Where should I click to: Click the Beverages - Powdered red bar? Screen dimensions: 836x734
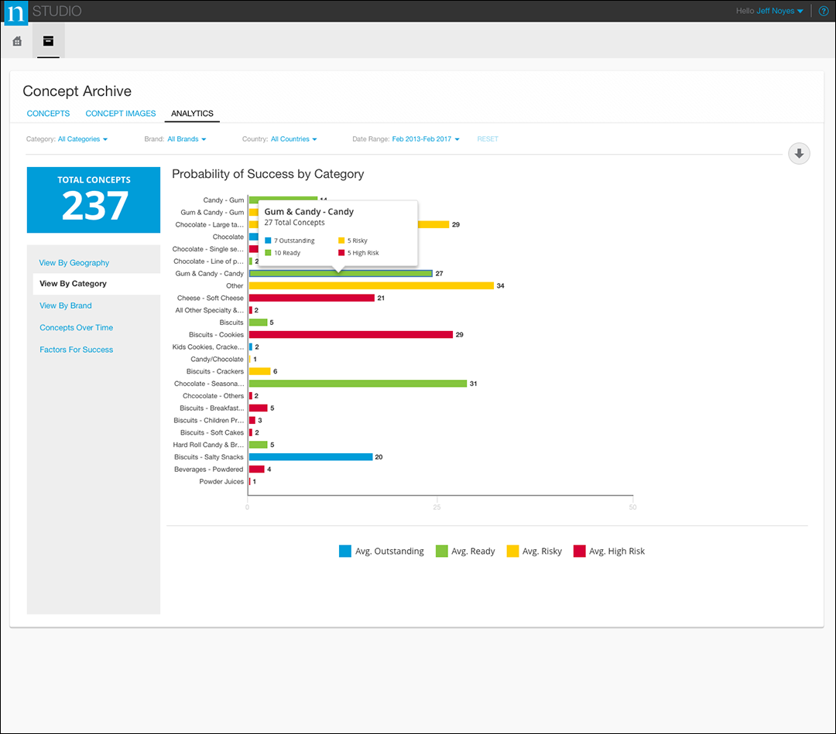pyautogui.click(x=256, y=469)
